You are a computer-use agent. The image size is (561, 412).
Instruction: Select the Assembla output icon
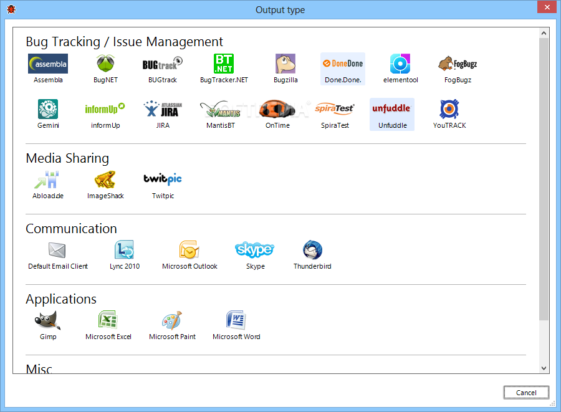48,64
